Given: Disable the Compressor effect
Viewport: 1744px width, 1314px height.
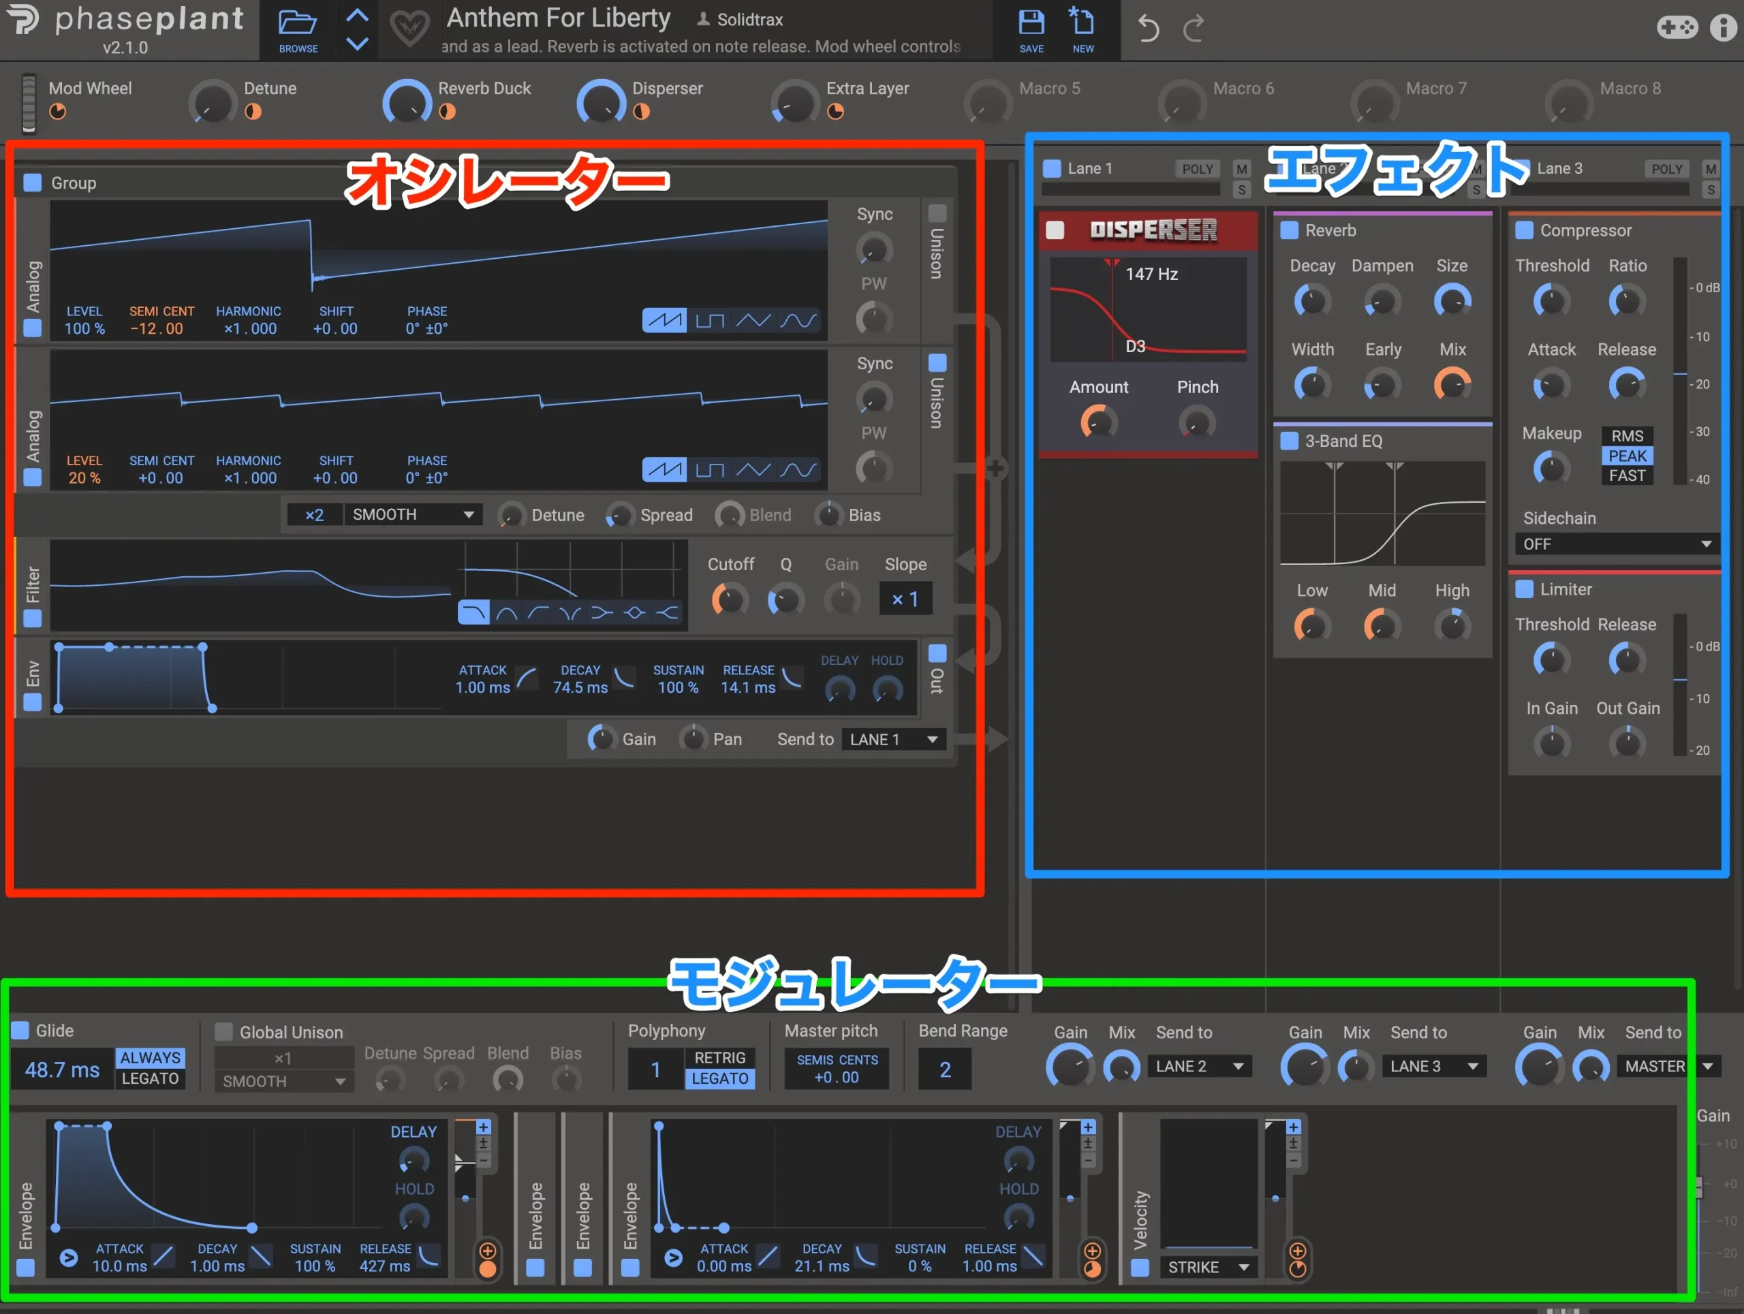Looking at the screenshot, I should click(x=1524, y=230).
